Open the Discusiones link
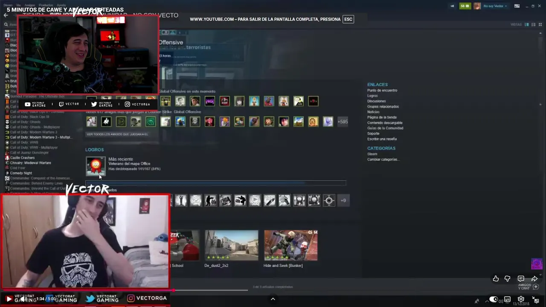This screenshot has height=307, width=546. pos(376,101)
